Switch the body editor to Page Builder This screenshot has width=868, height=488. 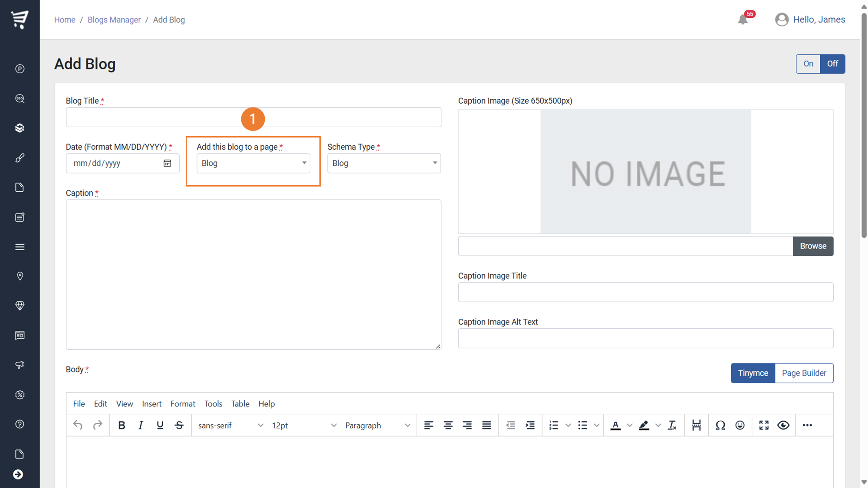tap(804, 373)
